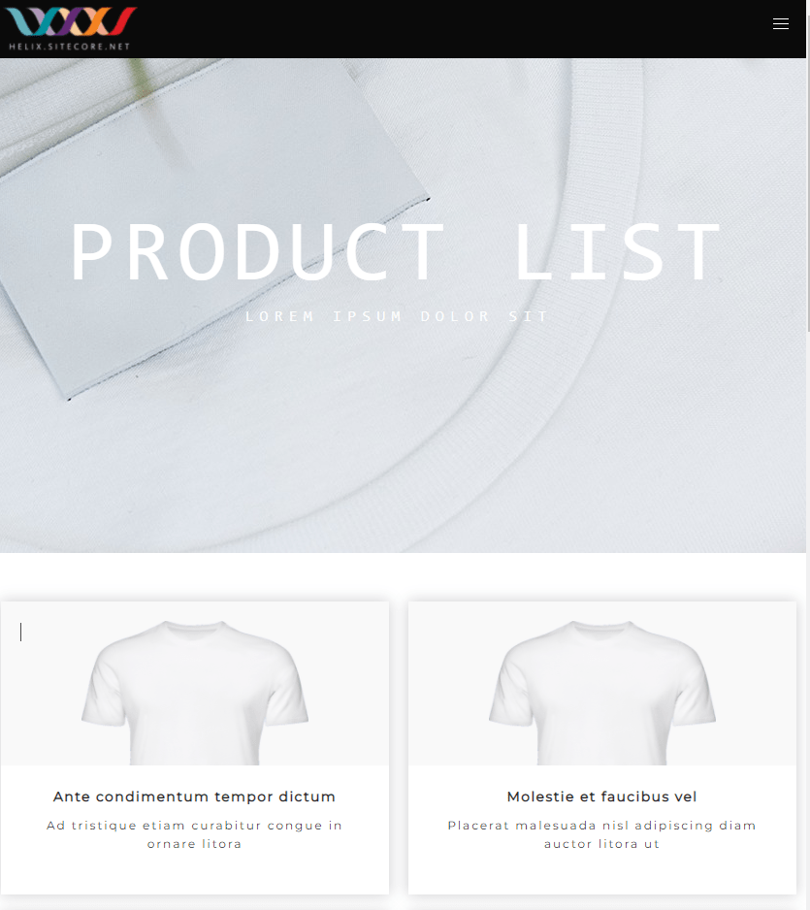Viewport: 810px width, 910px height.
Task: Click the white gap between hero and cards
Action: pos(403,576)
